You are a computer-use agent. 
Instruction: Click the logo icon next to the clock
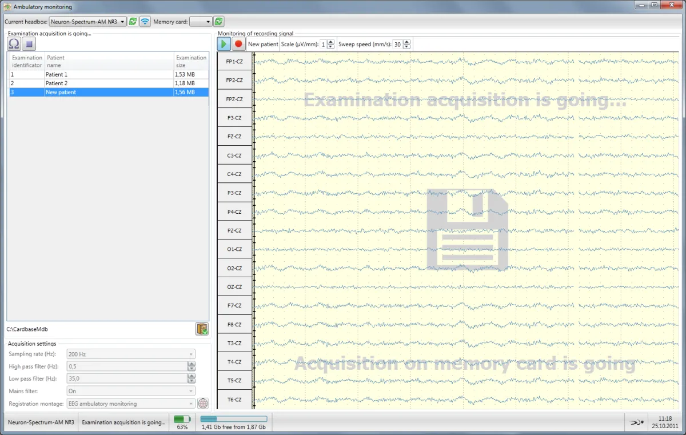pos(637,423)
